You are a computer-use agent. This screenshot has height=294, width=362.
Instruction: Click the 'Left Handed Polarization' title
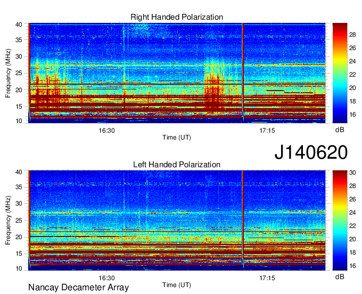coord(177,165)
